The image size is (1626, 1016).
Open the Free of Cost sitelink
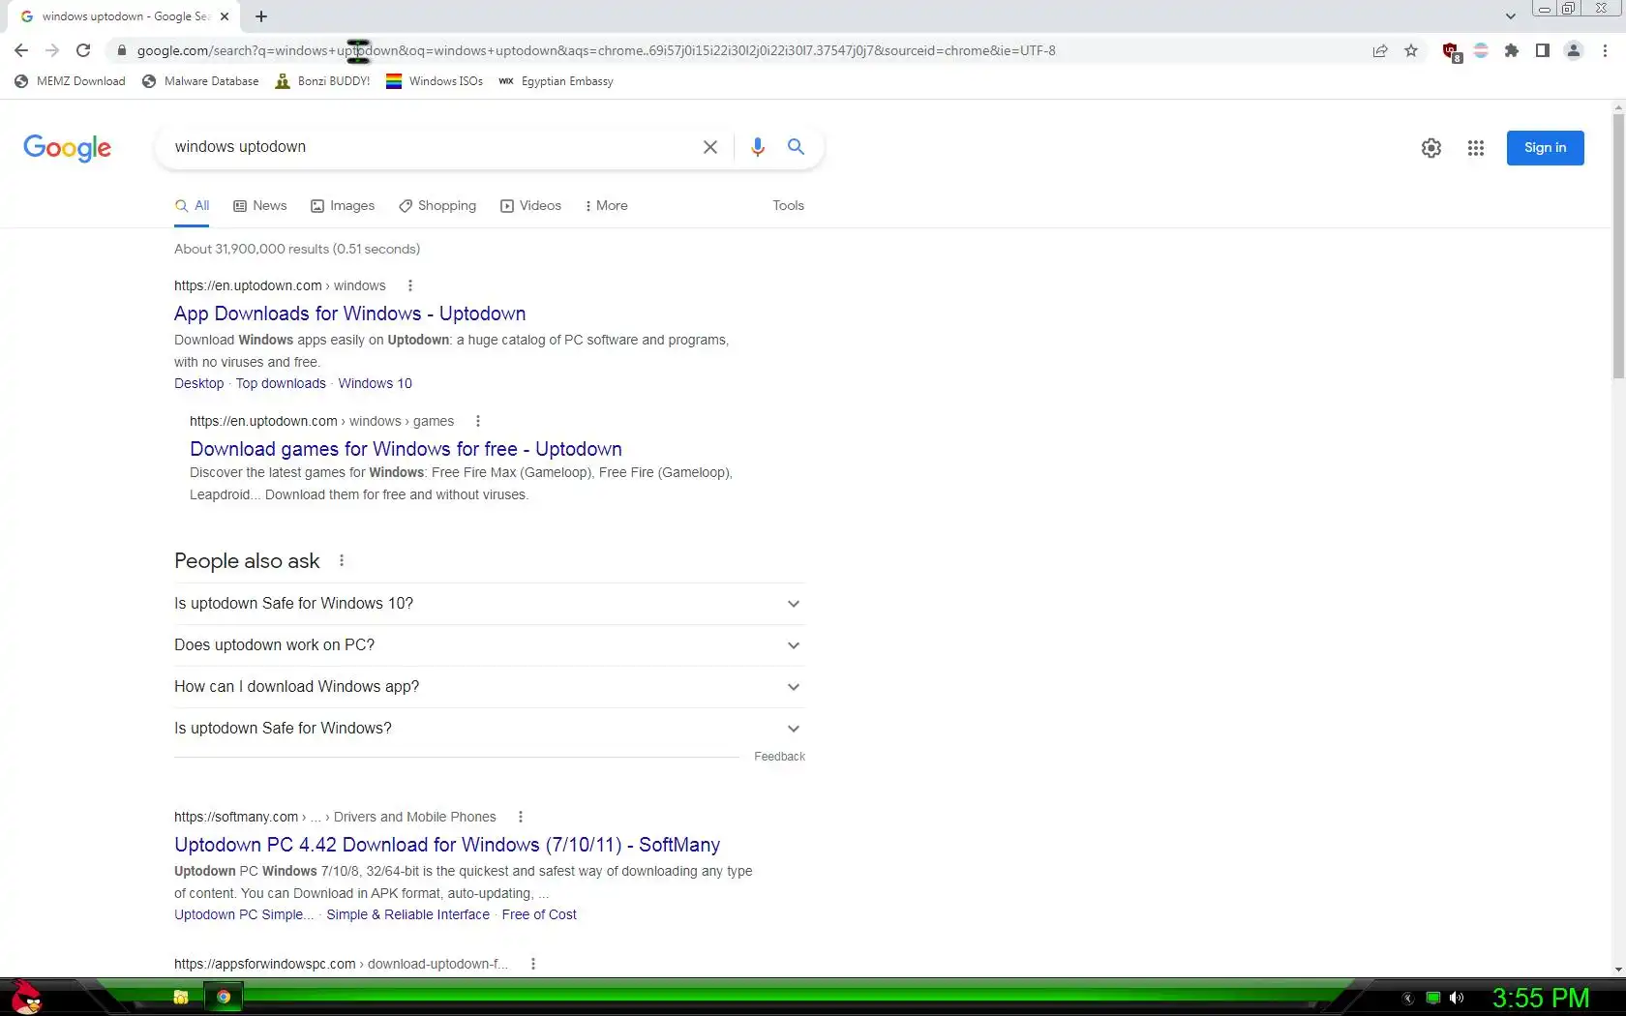click(x=539, y=914)
